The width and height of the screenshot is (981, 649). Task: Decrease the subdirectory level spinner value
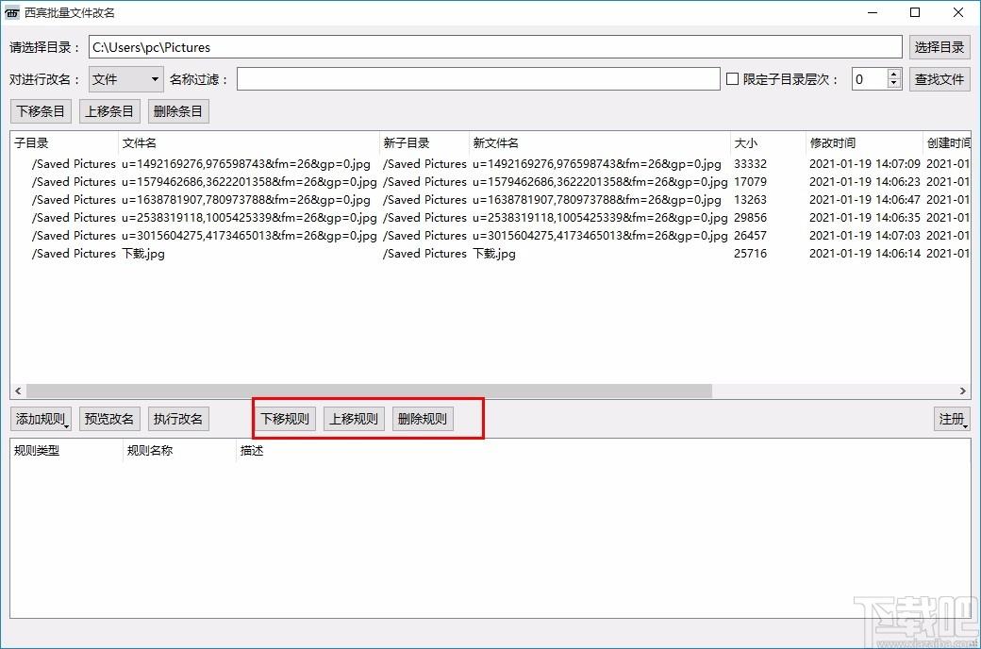point(893,85)
